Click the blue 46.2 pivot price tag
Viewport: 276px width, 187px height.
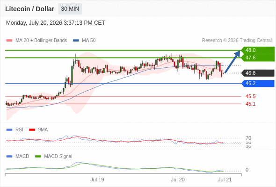click(258, 83)
